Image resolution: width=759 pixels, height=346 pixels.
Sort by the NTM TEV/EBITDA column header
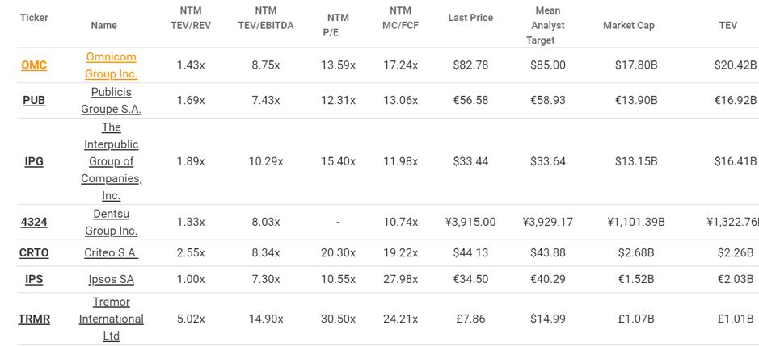point(266,18)
